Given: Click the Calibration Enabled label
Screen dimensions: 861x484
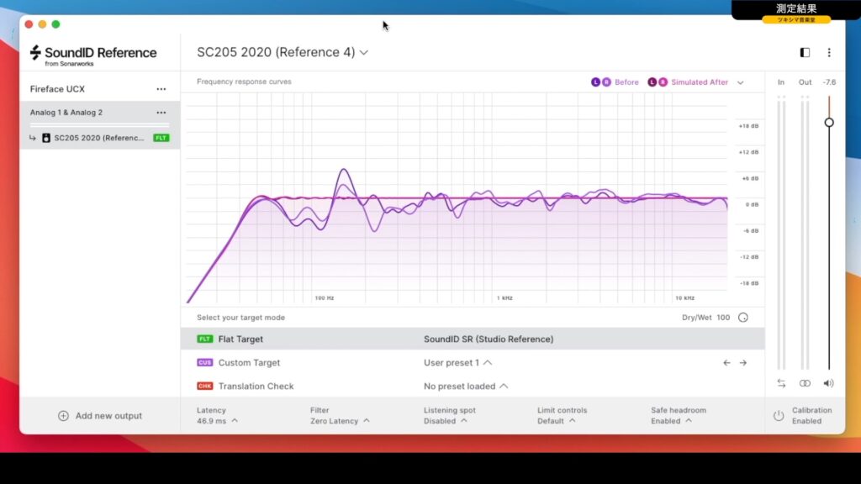Looking at the screenshot, I should click(x=811, y=415).
